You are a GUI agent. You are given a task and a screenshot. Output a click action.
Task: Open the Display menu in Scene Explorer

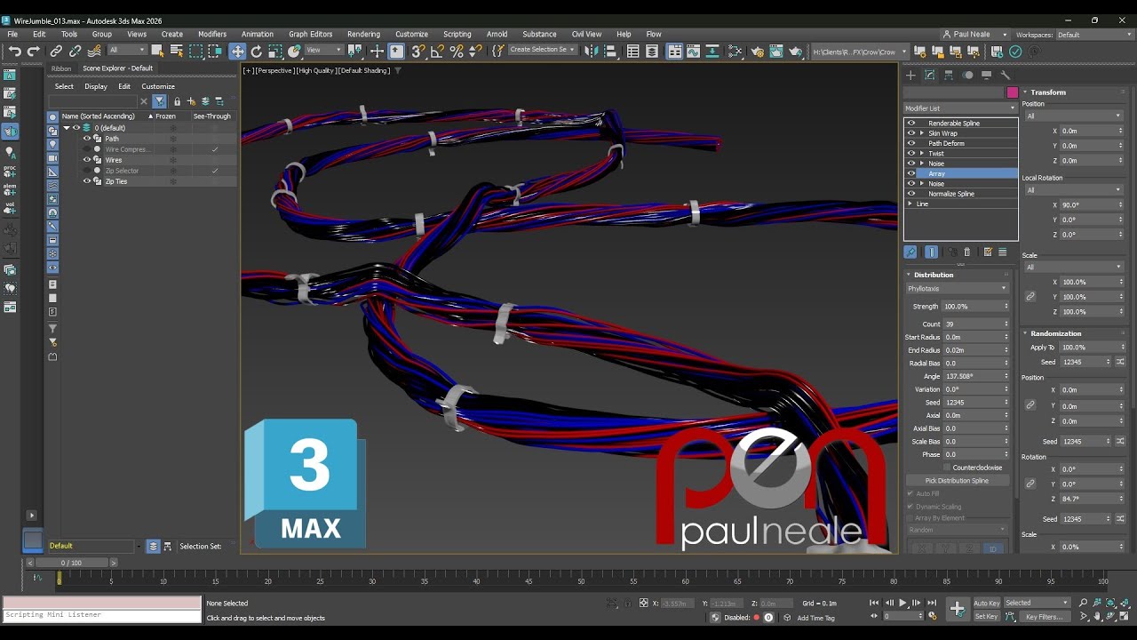click(x=96, y=86)
